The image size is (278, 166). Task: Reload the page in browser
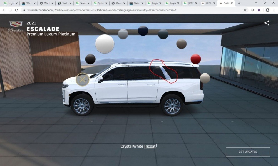[x=17, y=10]
